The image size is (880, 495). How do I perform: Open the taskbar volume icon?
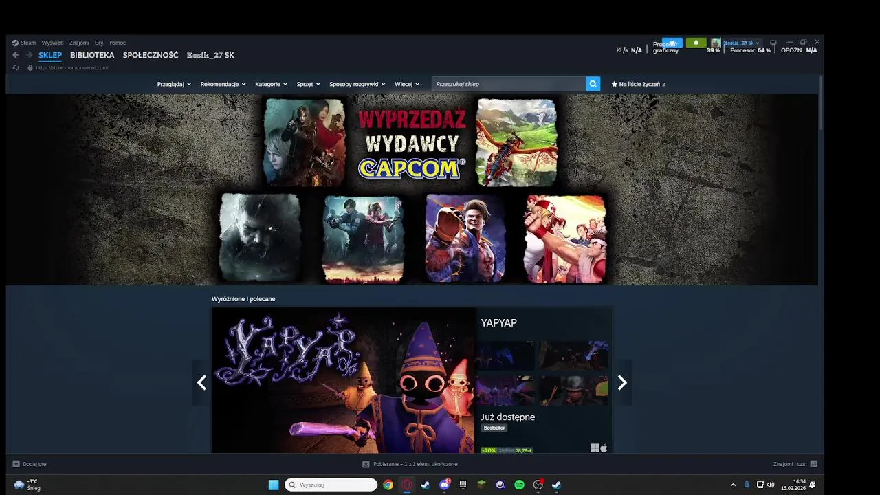pos(771,485)
